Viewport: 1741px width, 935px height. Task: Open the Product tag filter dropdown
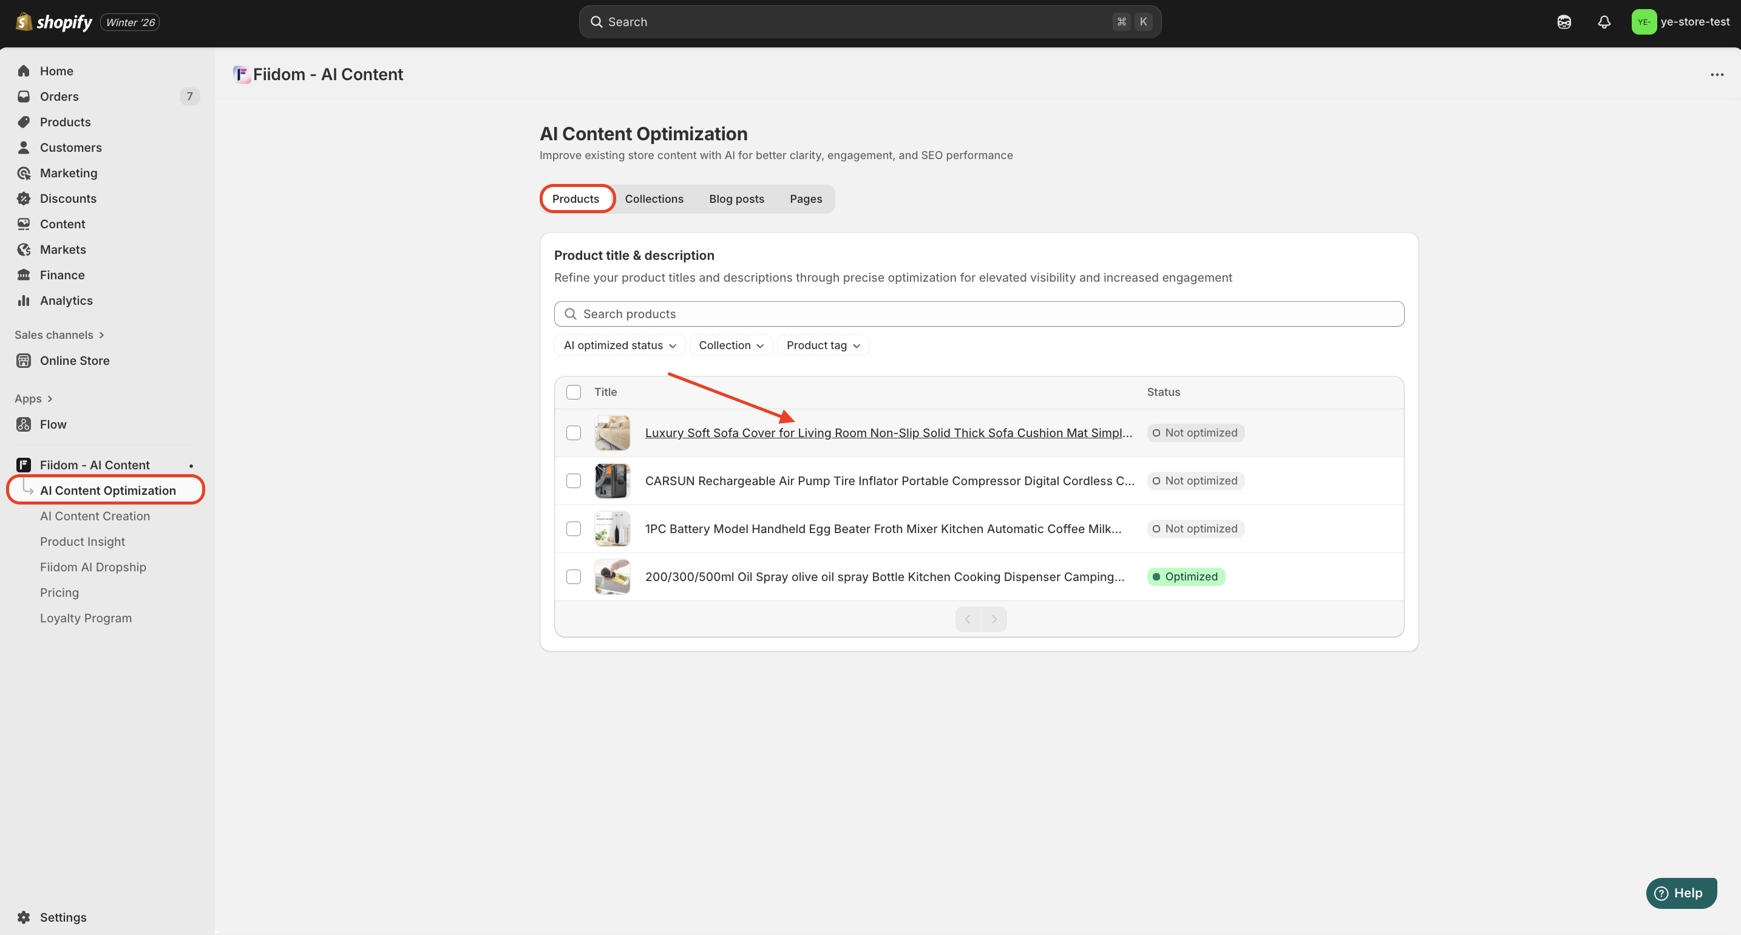823,345
